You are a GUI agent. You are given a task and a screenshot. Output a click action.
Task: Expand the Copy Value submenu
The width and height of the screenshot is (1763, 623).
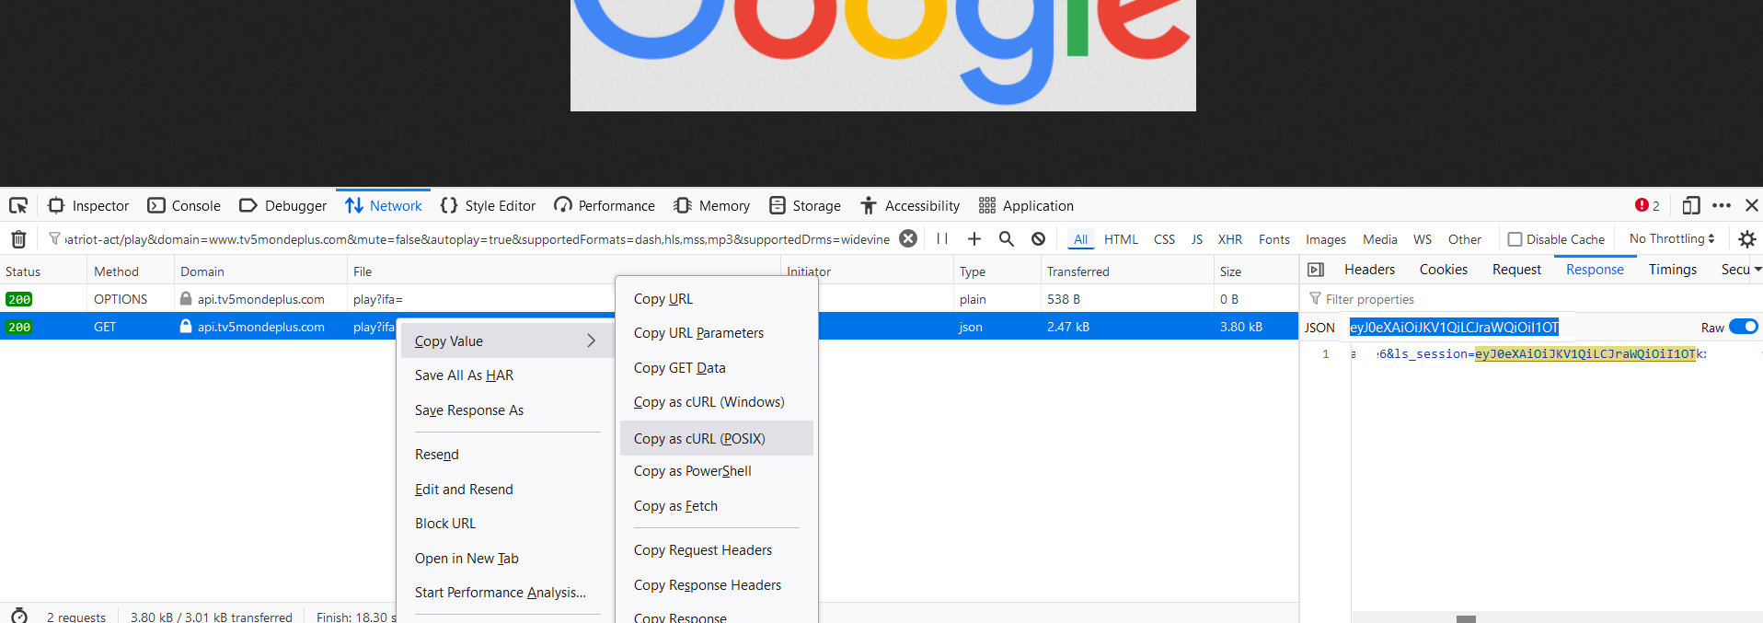(x=506, y=340)
